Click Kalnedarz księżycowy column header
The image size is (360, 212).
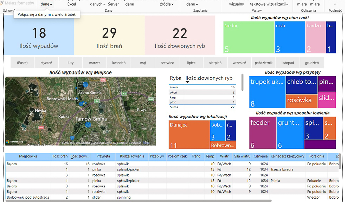point(287,156)
